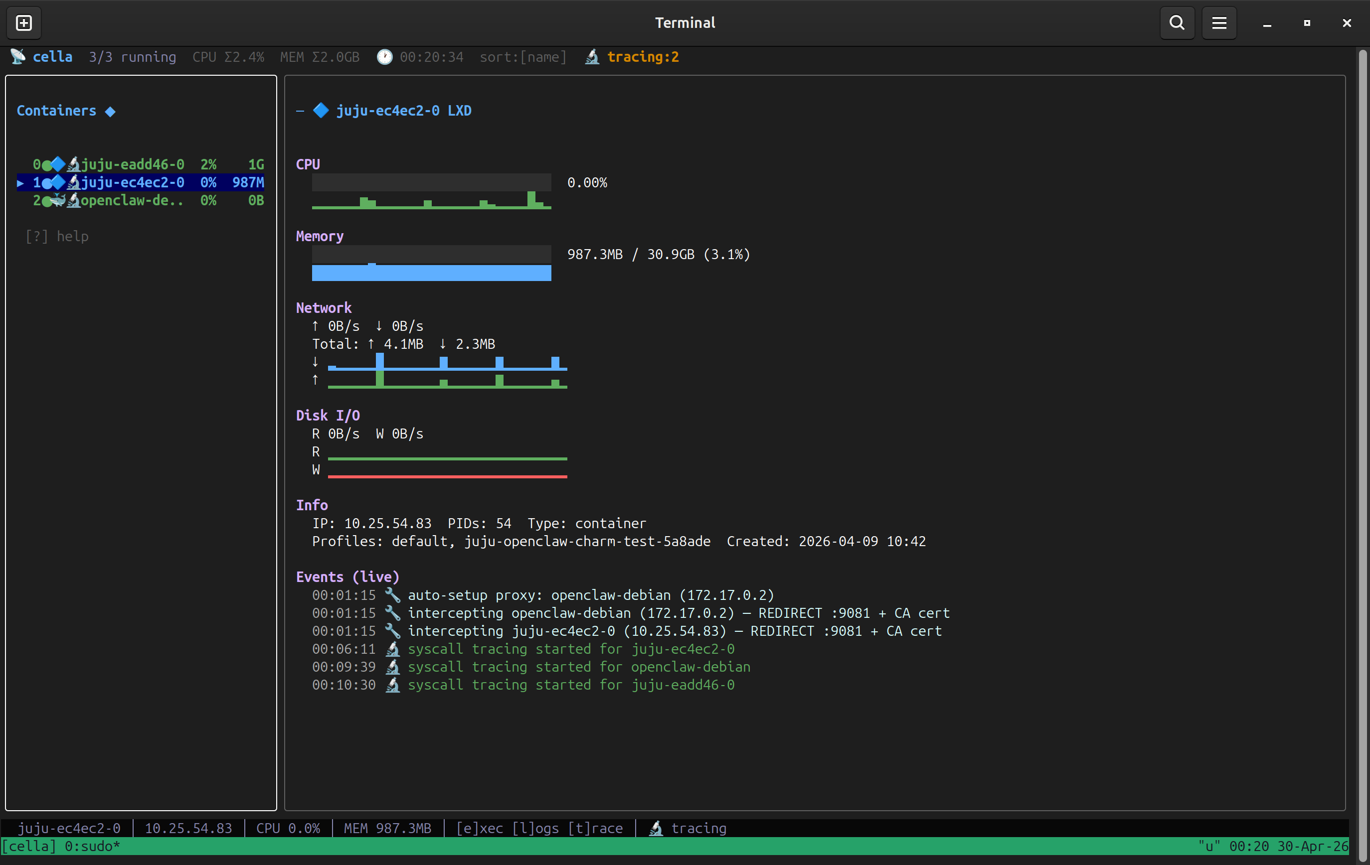1370x865 pixels.
Task: Click microscope icon on juju-eadd46-0 tracing event
Action: [x=392, y=685]
